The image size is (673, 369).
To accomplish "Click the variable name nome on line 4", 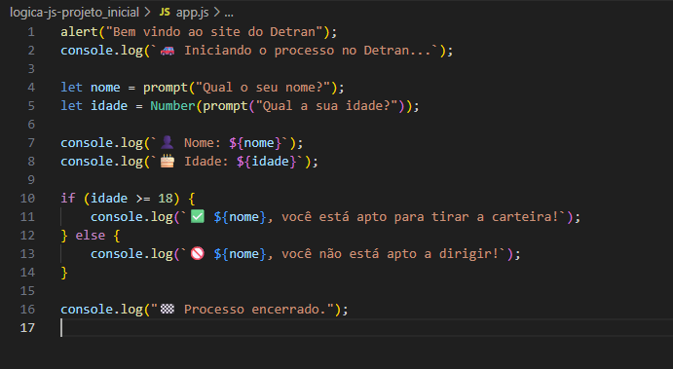I will (105, 88).
